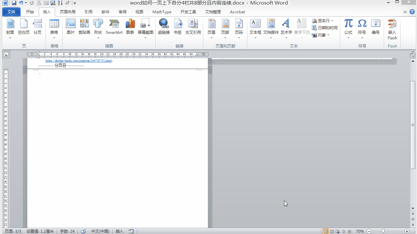
Task: Click the page 3/3 status indicator
Action: click(13, 231)
